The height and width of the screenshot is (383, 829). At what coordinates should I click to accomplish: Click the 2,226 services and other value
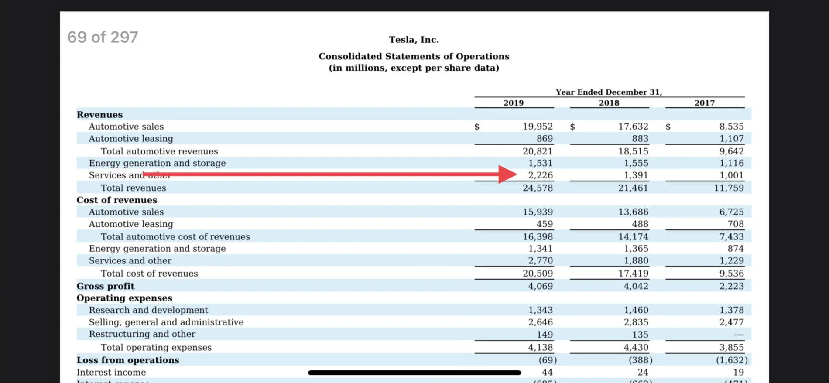tap(540, 175)
